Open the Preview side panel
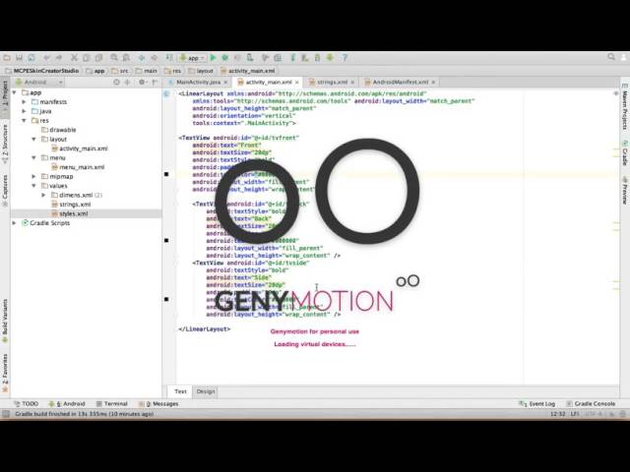The width and height of the screenshot is (630, 472). [x=625, y=190]
